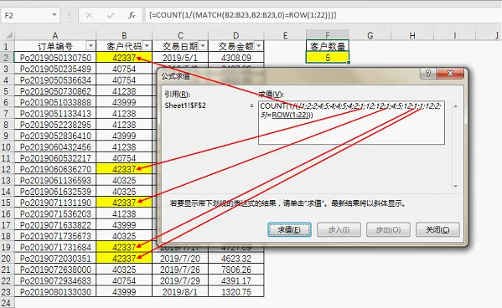The image size is (502, 308).
Task: Click the scroll down arrow in evaluation box
Action: [x=456, y=186]
